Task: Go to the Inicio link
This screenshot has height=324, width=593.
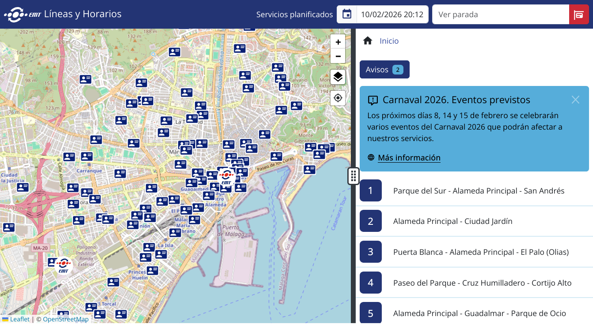Action: (x=389, y=41)
